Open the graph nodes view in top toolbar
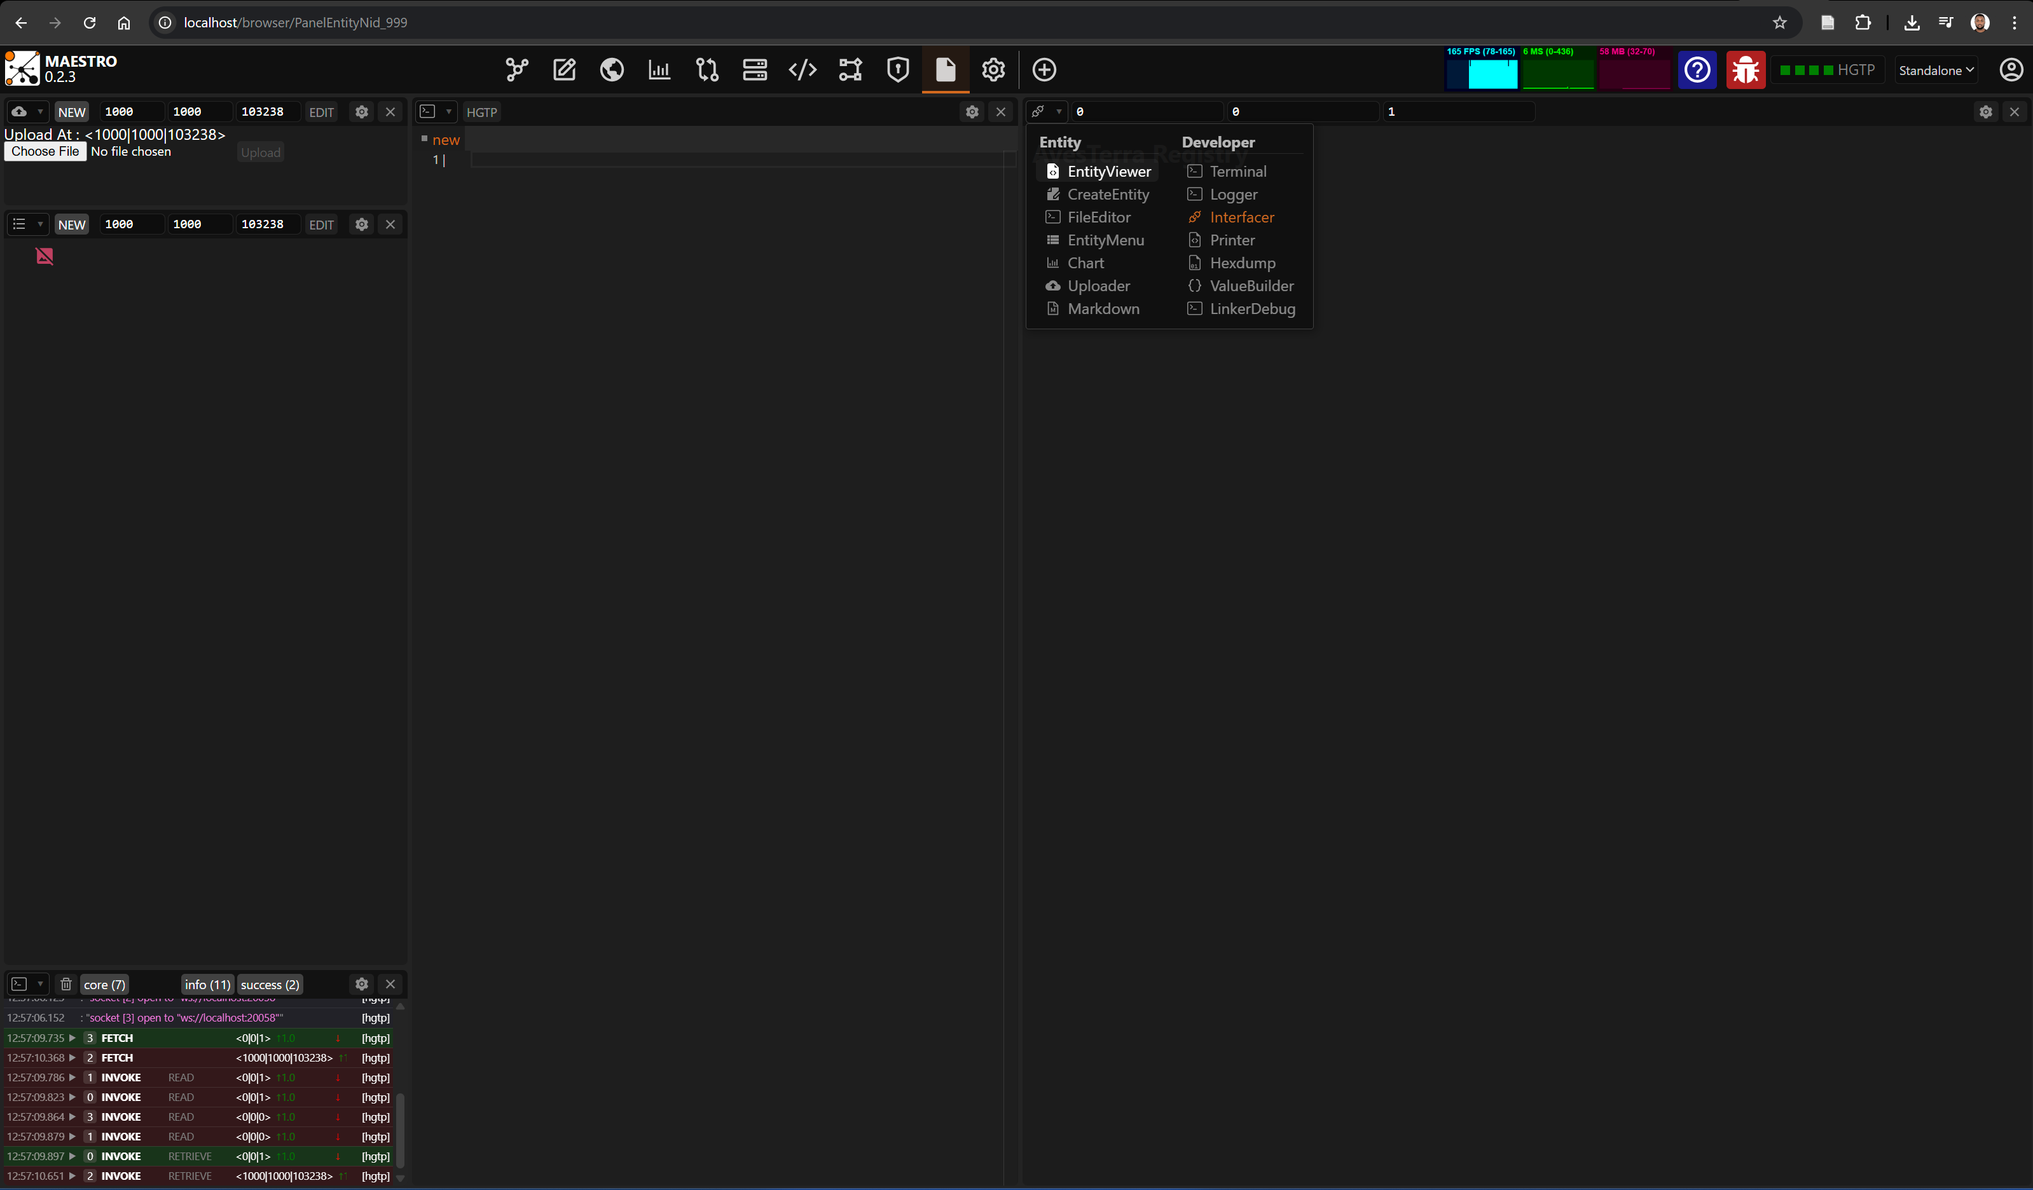The width and height of the screenshot is (2033, 1190). click(516, 69)
